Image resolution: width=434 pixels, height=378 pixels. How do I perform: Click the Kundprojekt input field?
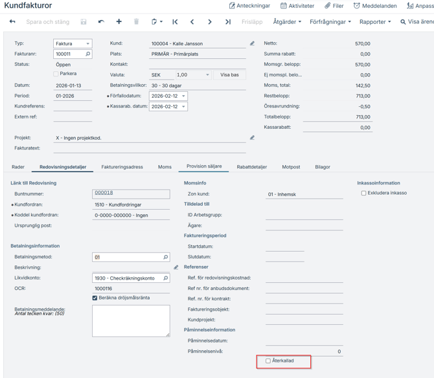pos(304,320)
